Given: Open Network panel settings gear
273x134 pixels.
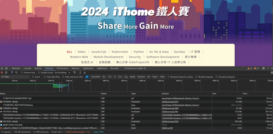Looking at the screenshot, I should pyautogui.click(x=272, y=73).
